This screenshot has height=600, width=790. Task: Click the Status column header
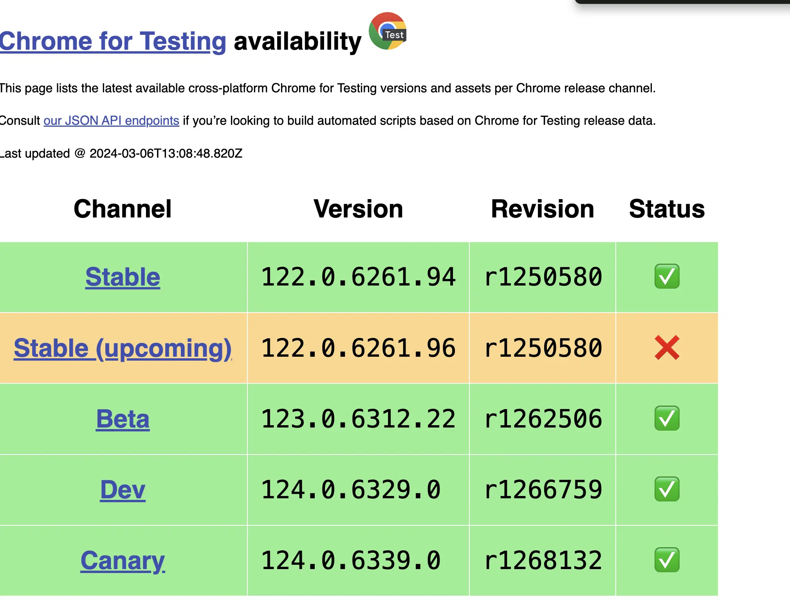point(667,209)
